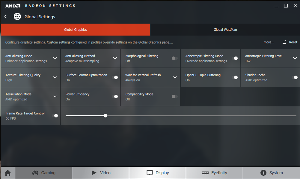Open the Display section
300x179 pixels.
[x=157, y=173]
